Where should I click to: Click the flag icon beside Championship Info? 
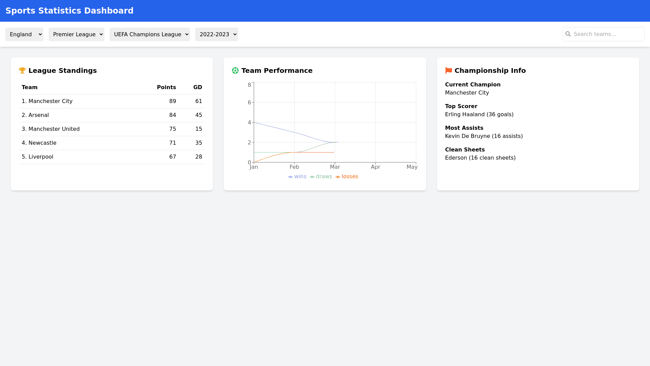[x=449, y=70]
